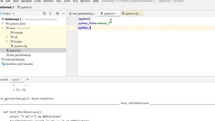Click 'test_getstarted.py:5: AssertionError' terminal text
This screenshot has height=121, width=215.
point(27,98)
